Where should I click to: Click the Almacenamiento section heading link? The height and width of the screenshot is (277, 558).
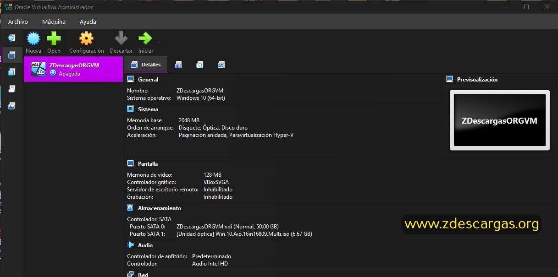[x=160, y=208]
